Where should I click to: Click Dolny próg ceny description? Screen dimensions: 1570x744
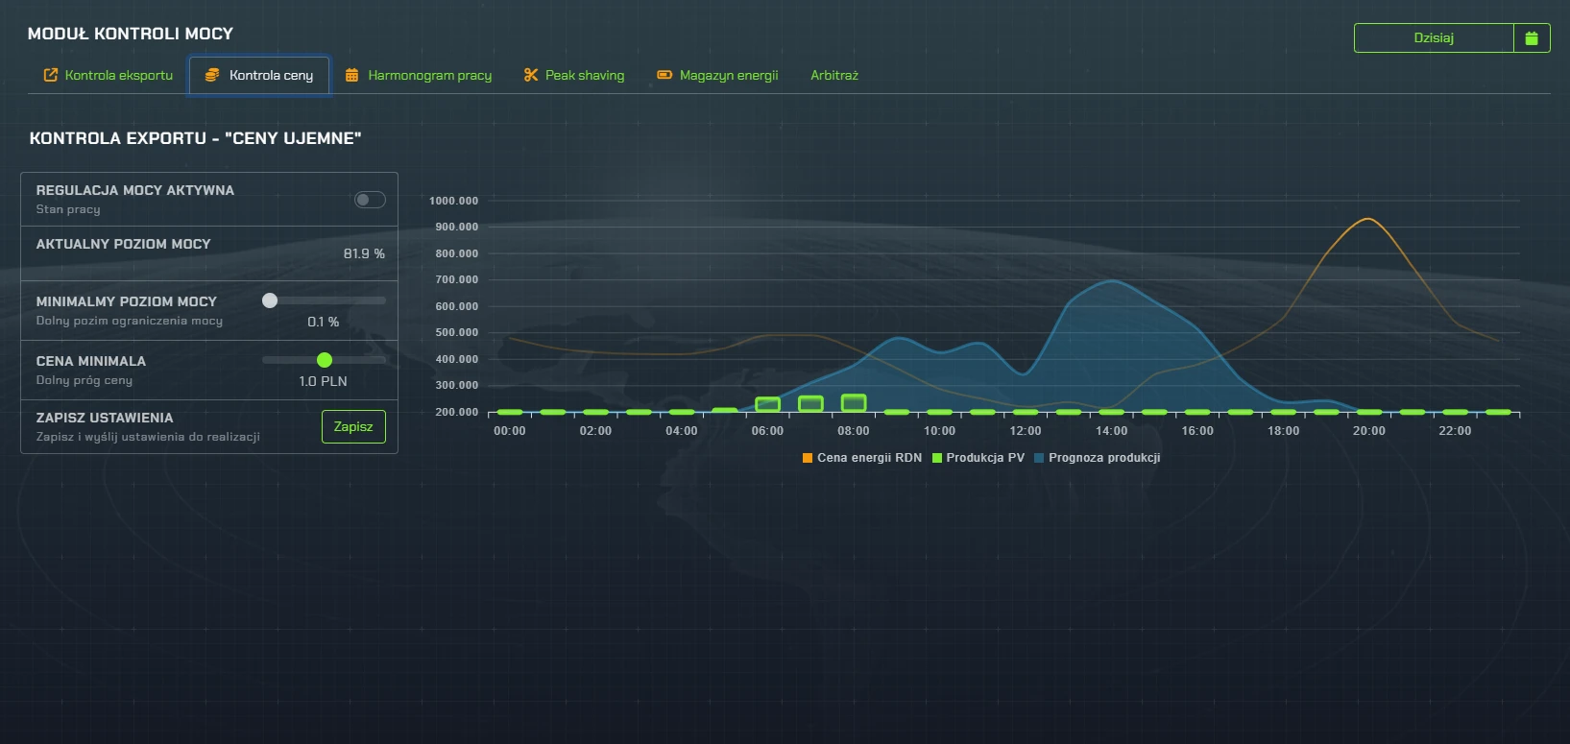pos(85,380)
